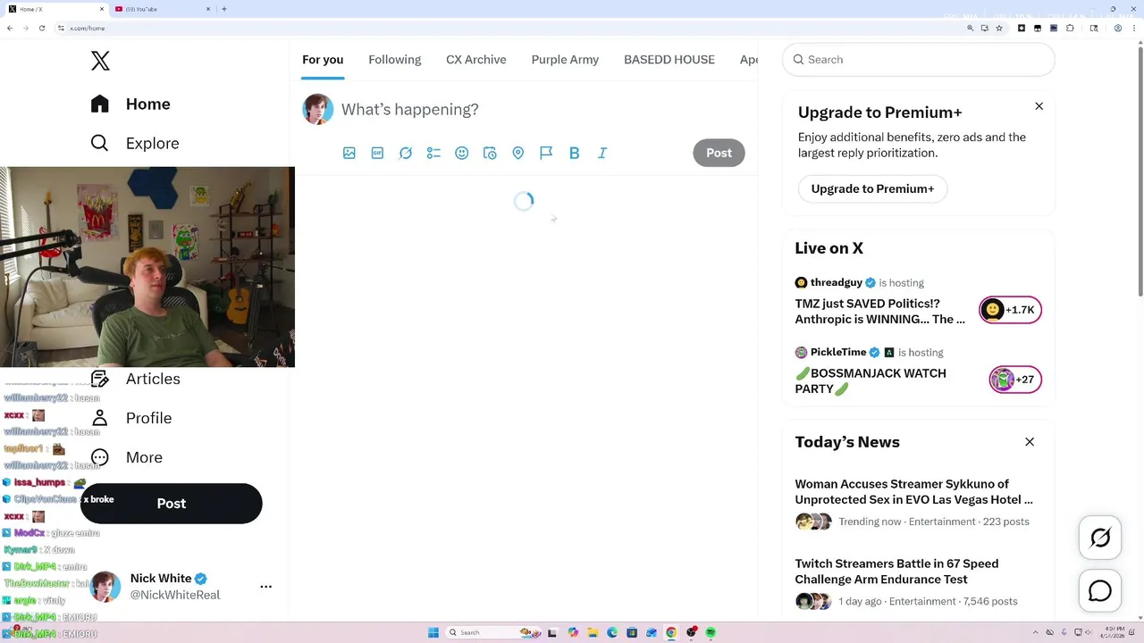Open the BASEDD HOUSE tab
Screen dimensions: 1144x643
(x=669, y=60)
